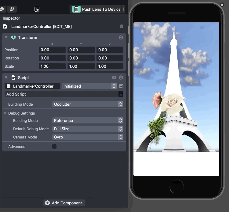Collapse the Debug Settings section
Image resolution: width=229 pixels, height=212 pixels.
tap(5, 113)
